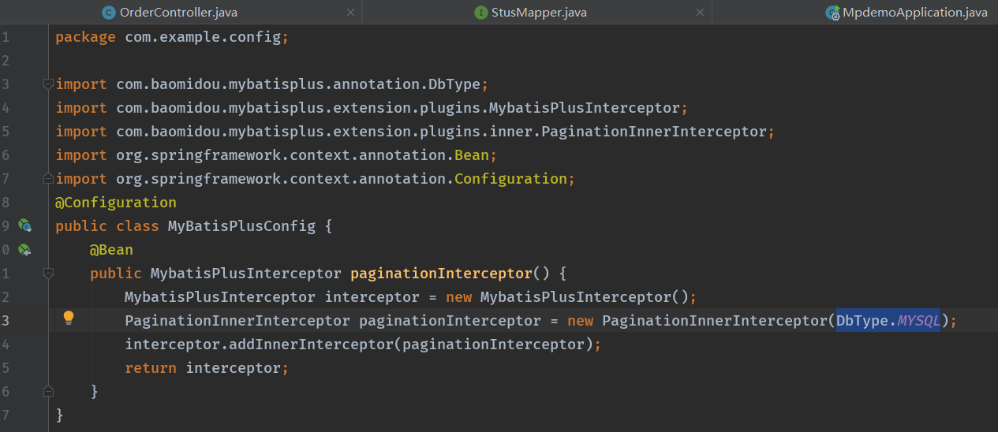
Task: Click fold end marker at method's closing brace
Action: pos(48,392)
